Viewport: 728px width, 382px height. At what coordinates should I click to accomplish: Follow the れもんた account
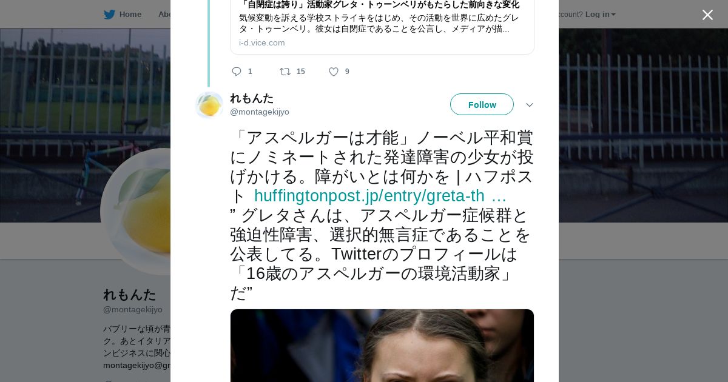point(482,104)
